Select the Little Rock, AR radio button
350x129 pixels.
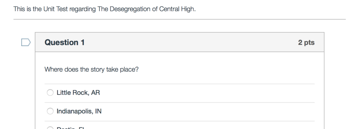pos(50,93)
